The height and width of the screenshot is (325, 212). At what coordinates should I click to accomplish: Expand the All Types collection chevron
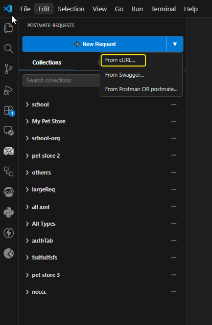(x=27, y=224)
